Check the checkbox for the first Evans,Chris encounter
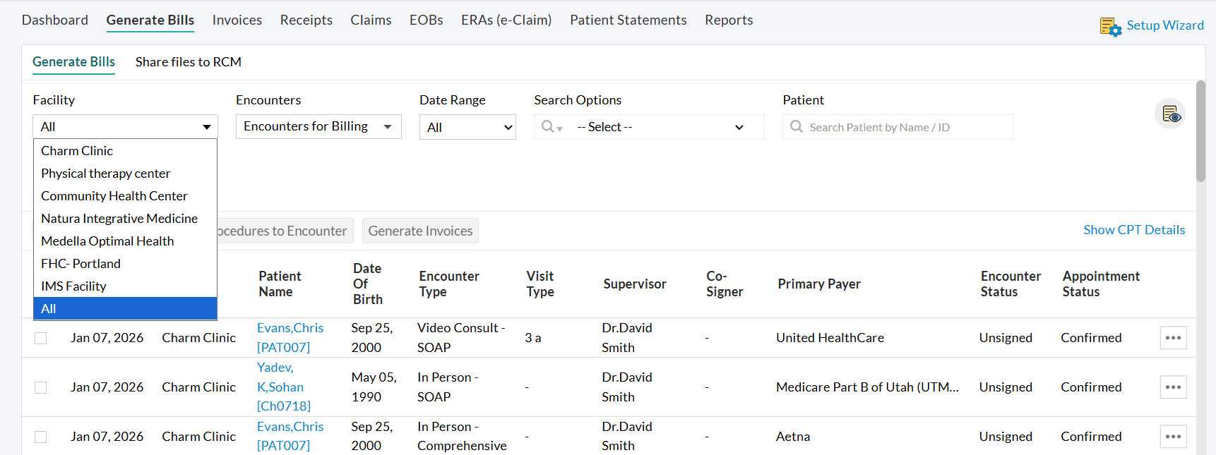This screenshot has height=455, width=1216. (x=40, y=338)
